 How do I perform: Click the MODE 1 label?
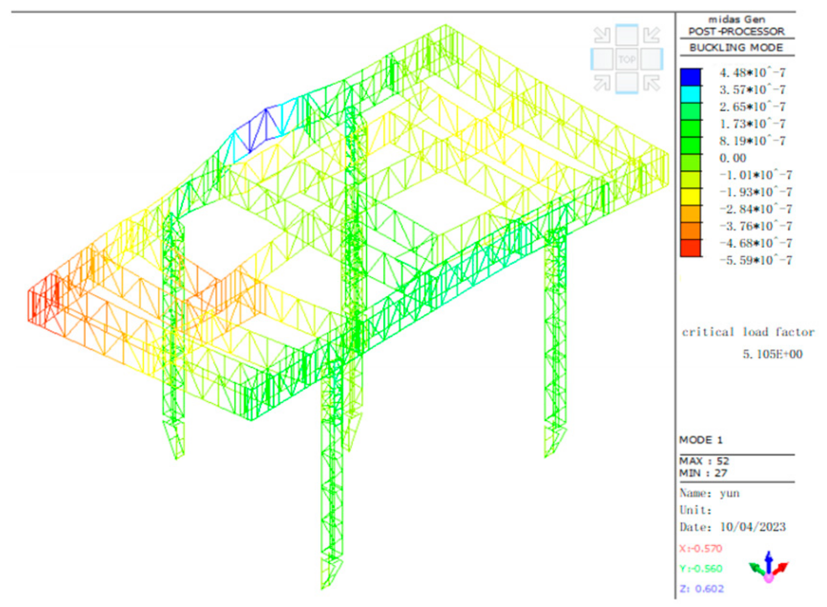701,440
